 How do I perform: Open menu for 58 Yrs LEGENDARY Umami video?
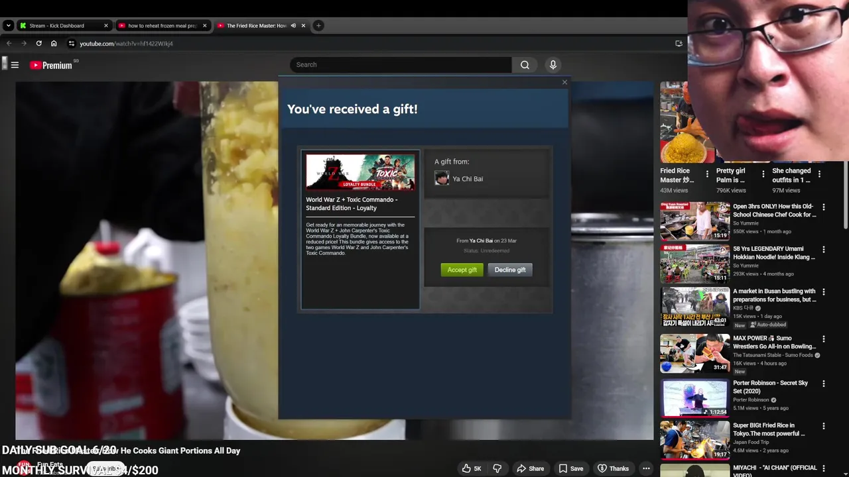point(824,250)
